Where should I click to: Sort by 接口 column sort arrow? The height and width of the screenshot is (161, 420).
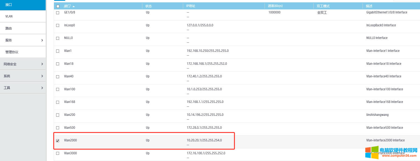[x=74, y=6]
